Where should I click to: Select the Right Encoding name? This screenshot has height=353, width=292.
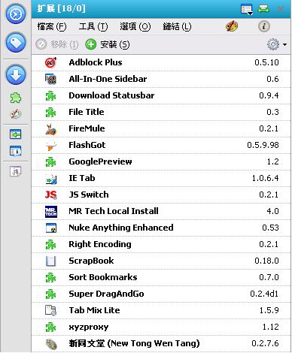pyautogui.click(x=100, y=244)
